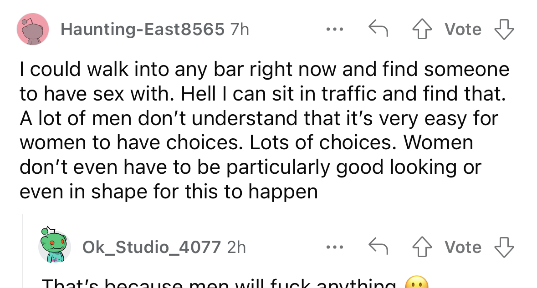This screenshot has width=537, height=288.
Task: Tap the partially visible reply text
Action: click(x=219, y=283)
